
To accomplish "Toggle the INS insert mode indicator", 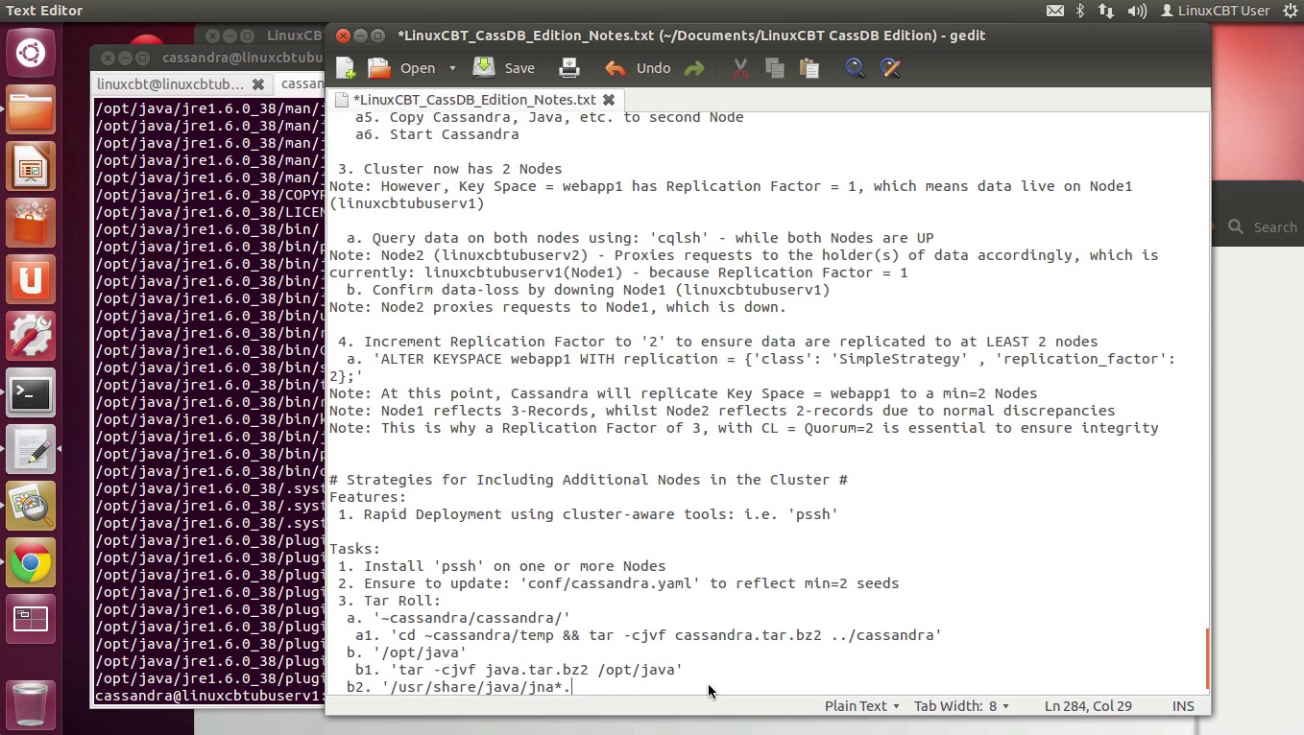I will [1183, 706].
